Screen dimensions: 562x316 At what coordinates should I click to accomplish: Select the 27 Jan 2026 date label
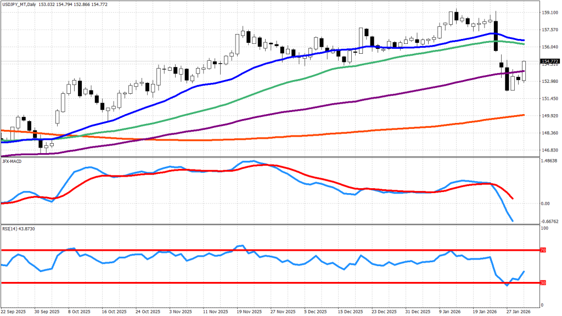point(519,311)
